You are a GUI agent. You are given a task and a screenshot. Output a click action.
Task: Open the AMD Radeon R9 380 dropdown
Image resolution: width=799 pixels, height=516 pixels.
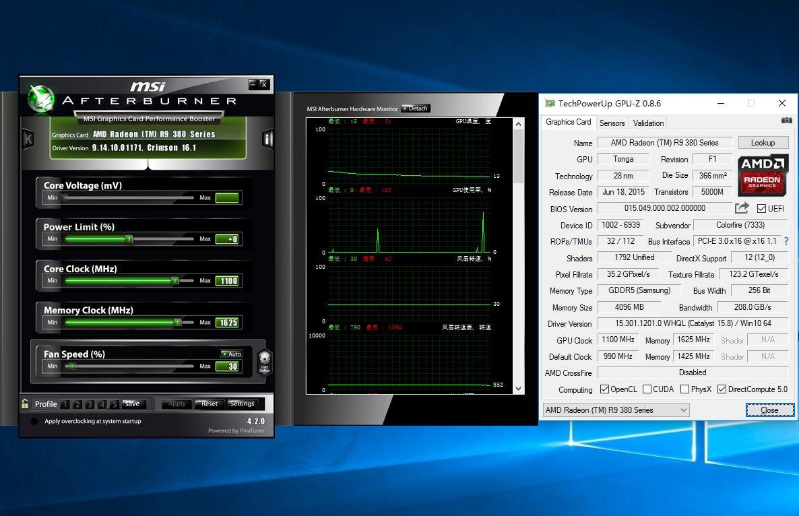pyautogui.click(x=616, y=410)
